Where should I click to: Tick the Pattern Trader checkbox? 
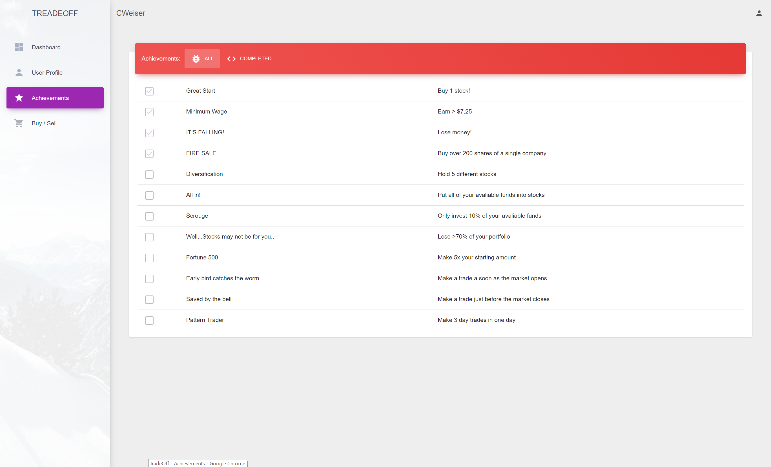[149, 320]
